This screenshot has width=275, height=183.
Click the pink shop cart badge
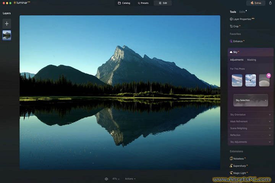tap(269, 75)
